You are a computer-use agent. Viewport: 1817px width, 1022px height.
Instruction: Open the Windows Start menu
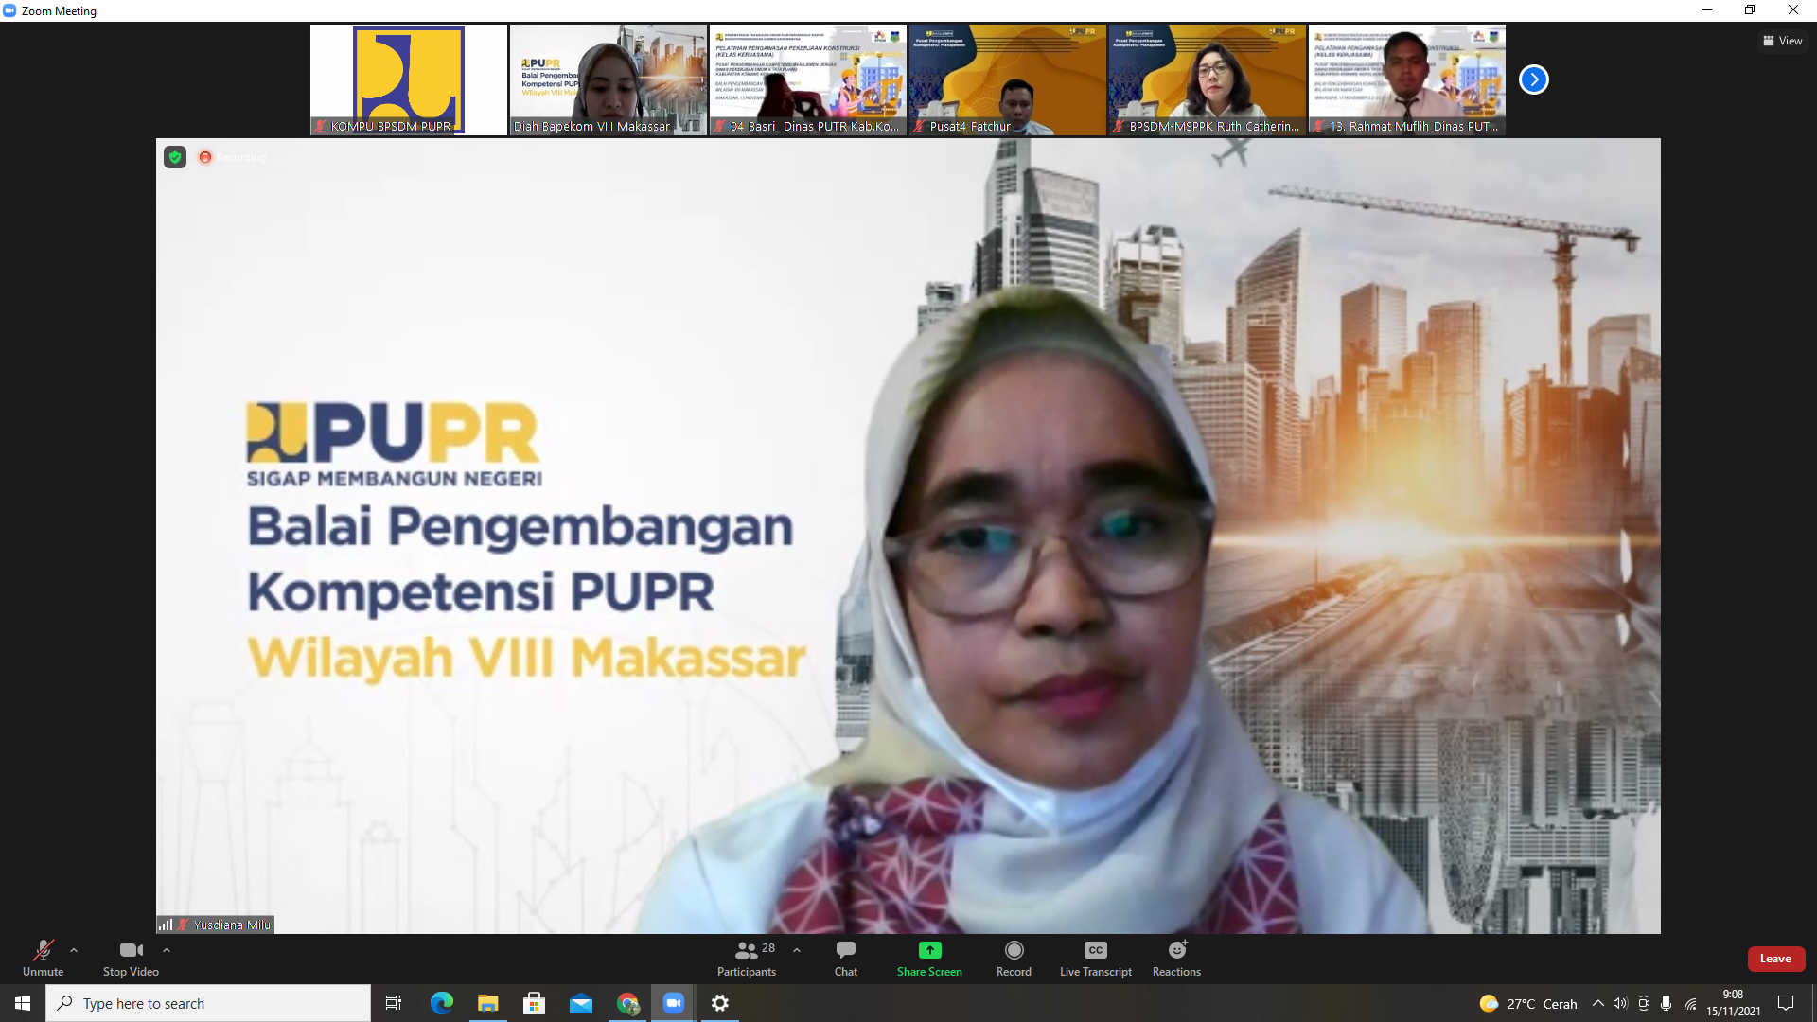tap(23, 1003)
